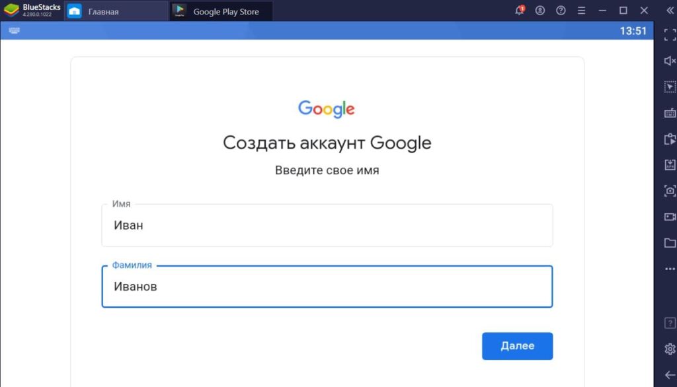The image size is (677, 387).
Task: Click the Далее button
Action: tap(517, 346)
